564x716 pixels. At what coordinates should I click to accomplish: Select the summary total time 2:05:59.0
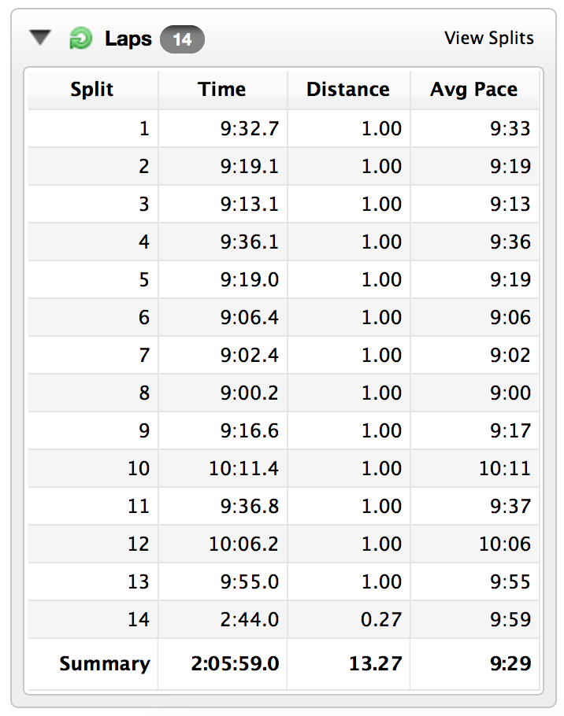(235, 663)
